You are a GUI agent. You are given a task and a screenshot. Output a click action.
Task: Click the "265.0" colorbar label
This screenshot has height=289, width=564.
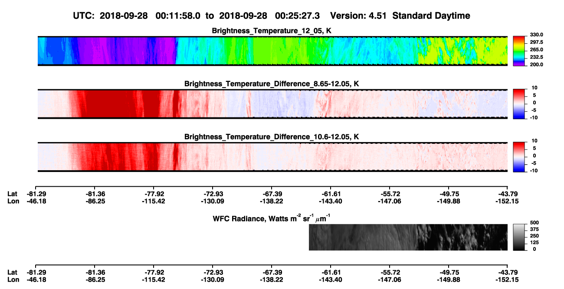537,50
